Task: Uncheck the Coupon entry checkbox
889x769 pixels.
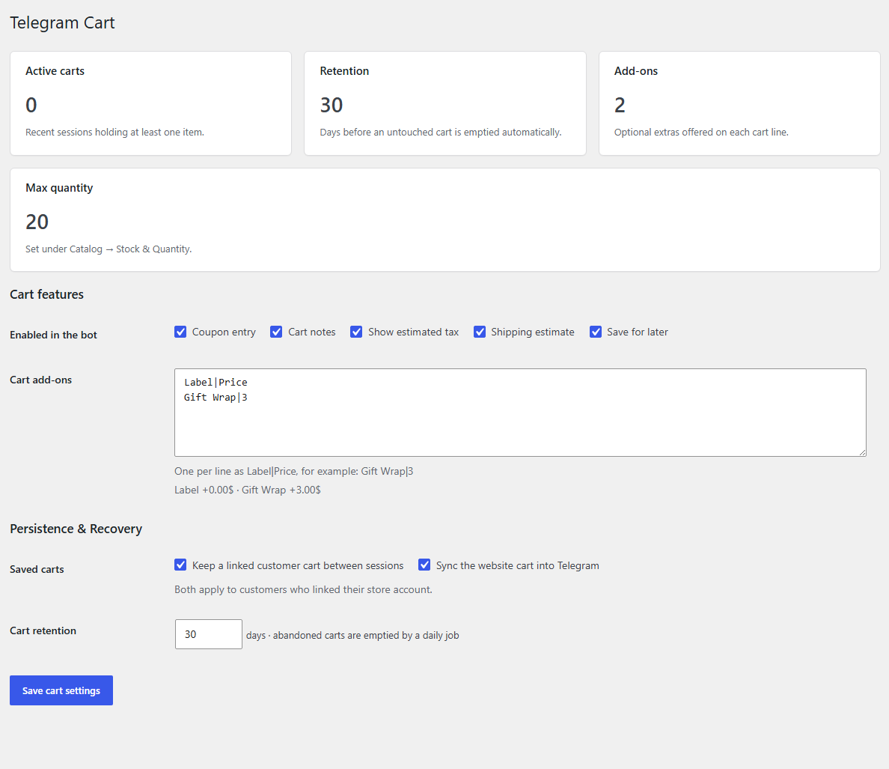Action: point(180,332)
